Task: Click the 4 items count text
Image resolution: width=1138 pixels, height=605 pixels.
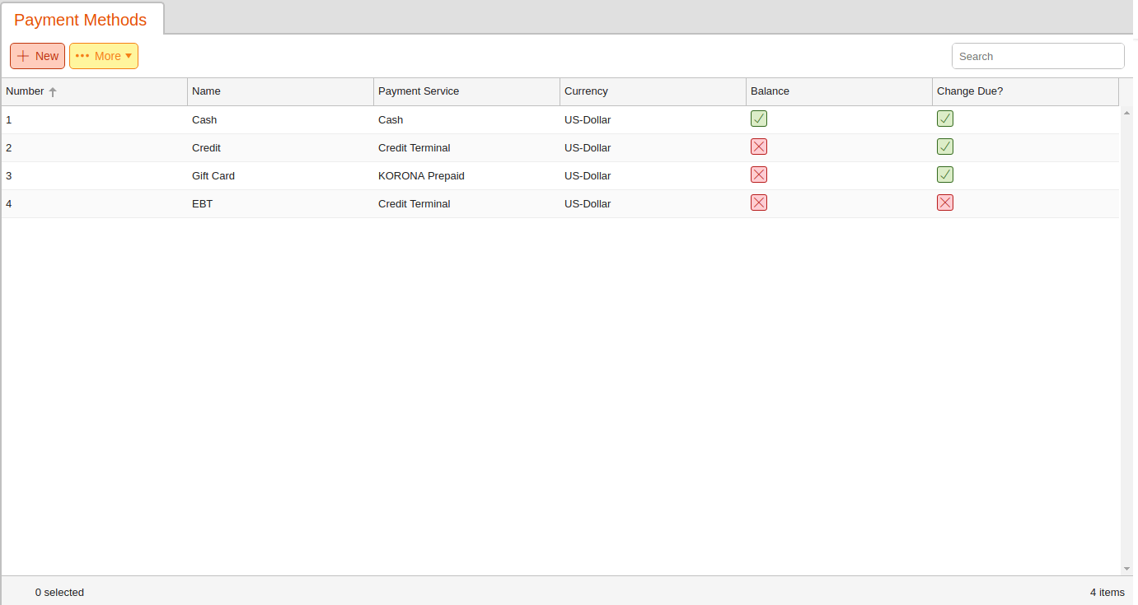Action: (1108, 593)
